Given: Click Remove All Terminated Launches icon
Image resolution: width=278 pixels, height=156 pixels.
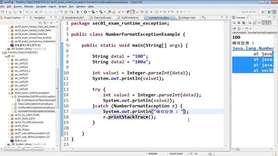Looking at the screenshot, I should click(244, 23).
